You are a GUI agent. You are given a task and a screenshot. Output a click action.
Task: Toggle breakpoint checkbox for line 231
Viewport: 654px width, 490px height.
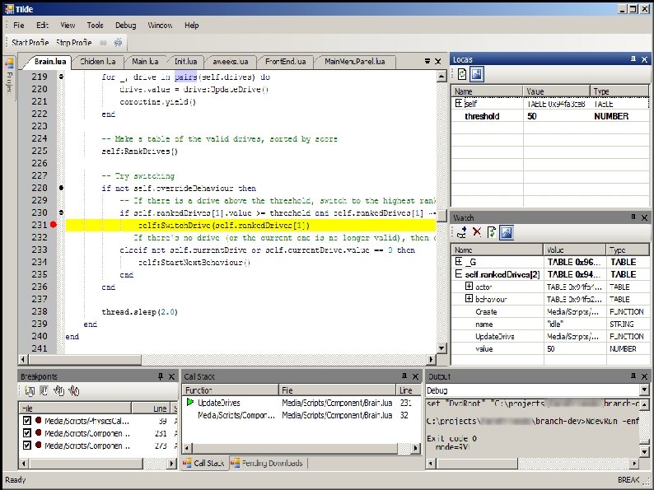coord(27,433)
